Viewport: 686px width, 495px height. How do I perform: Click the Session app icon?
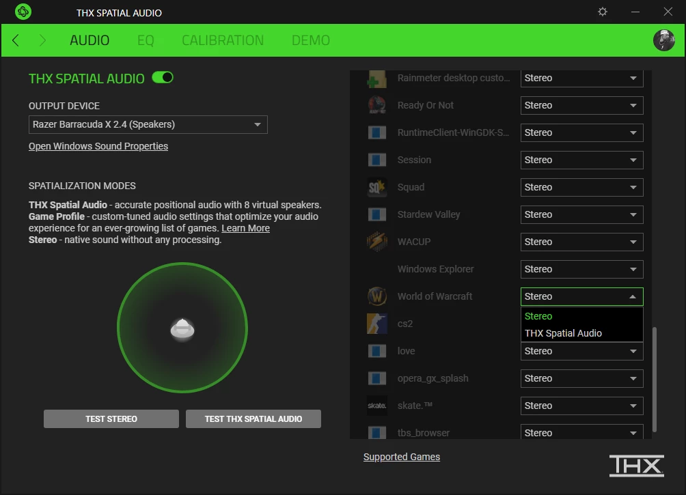point(376,160)
